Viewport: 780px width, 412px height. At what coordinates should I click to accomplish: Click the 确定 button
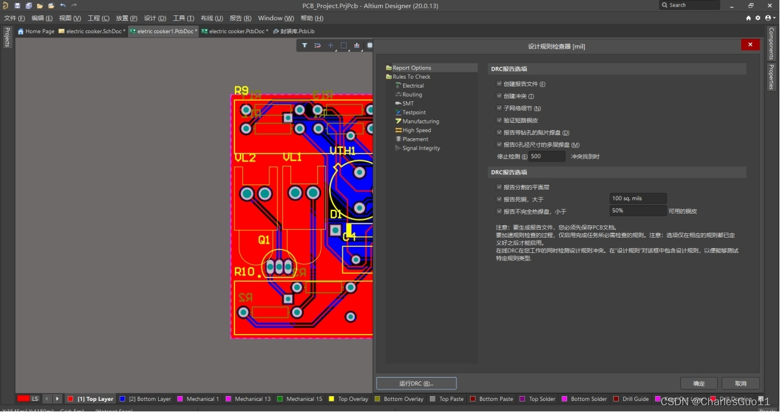point(699,383)
